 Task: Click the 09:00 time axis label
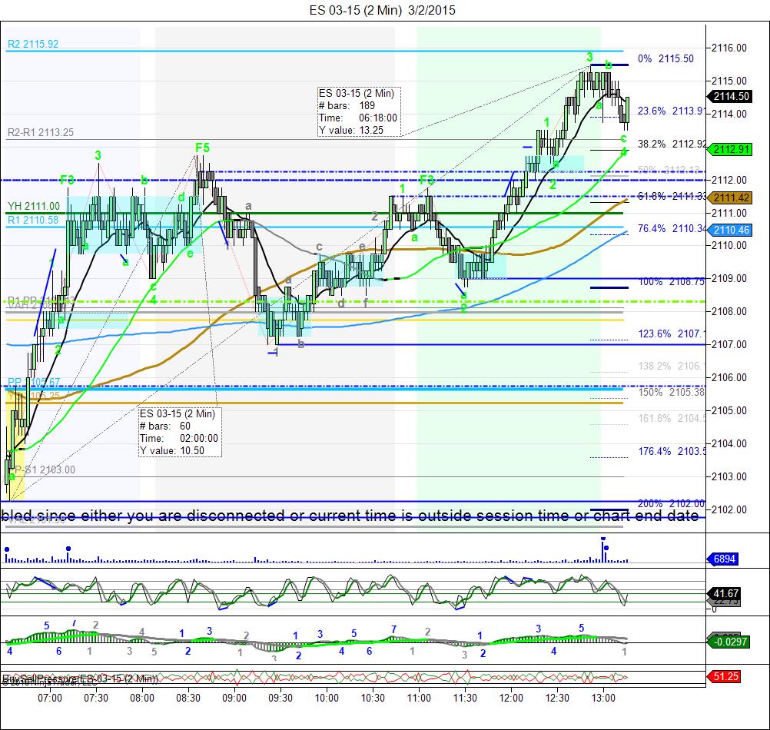click(x=234, y=698)
